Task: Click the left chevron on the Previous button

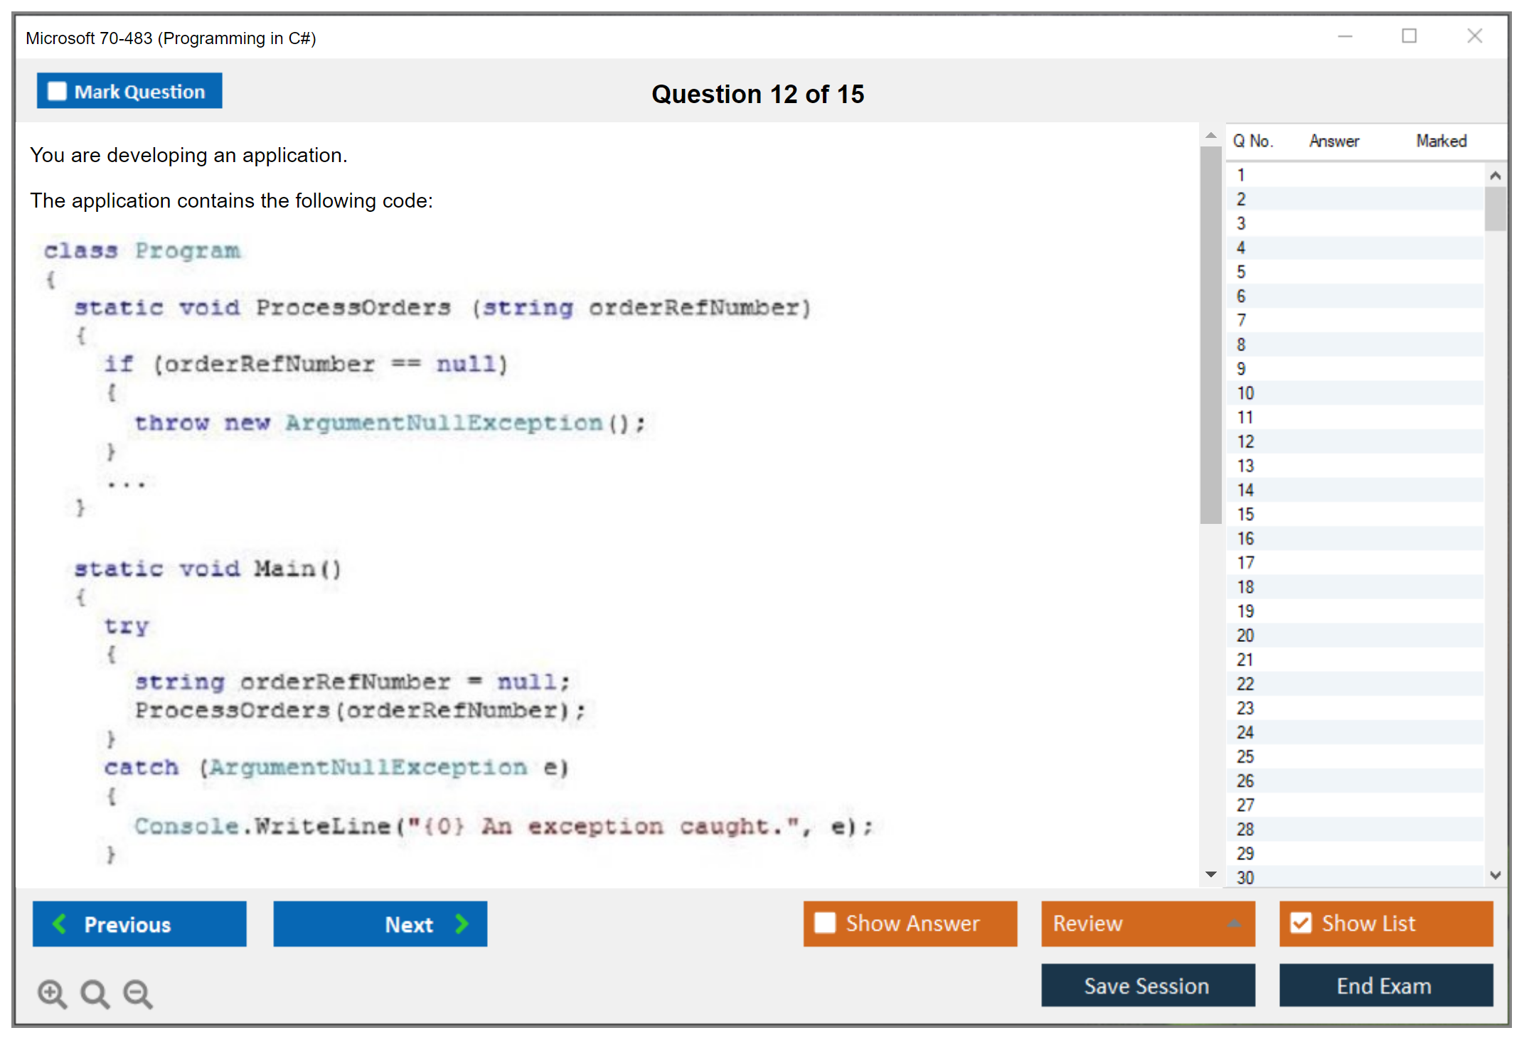Action: (x=60, y=923)
